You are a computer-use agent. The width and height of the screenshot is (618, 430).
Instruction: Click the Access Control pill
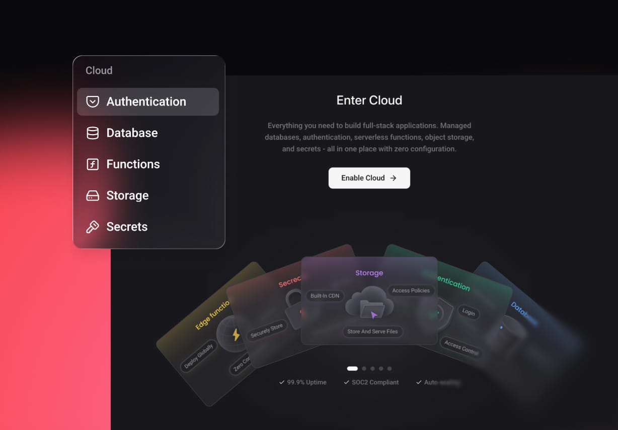click(461, 348)
